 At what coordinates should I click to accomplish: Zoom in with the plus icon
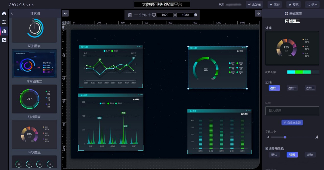point(150,15)
